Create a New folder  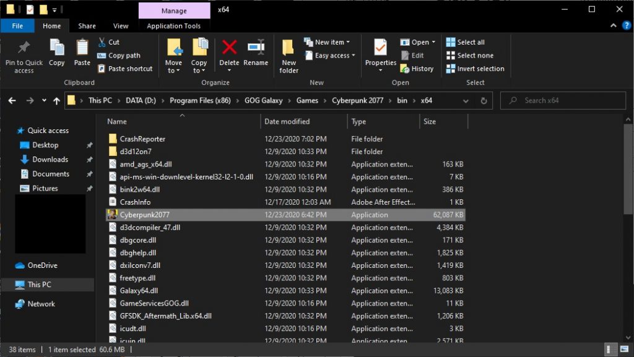tap(289, 56)
